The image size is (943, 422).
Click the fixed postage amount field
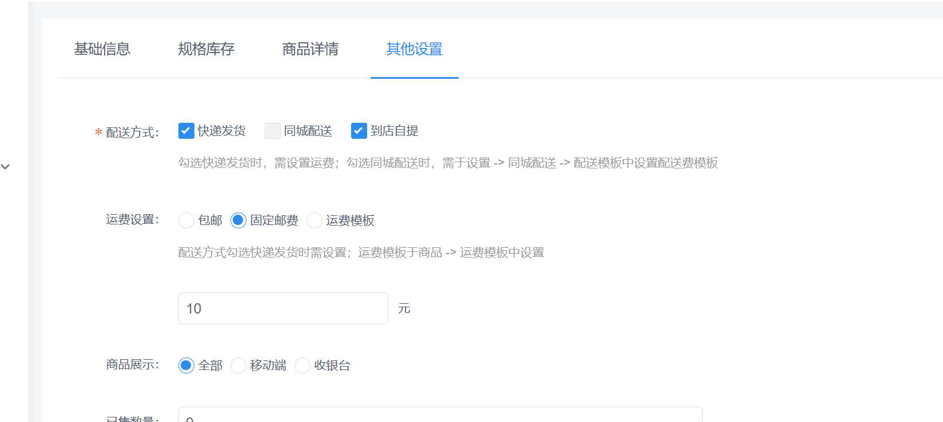283,308
